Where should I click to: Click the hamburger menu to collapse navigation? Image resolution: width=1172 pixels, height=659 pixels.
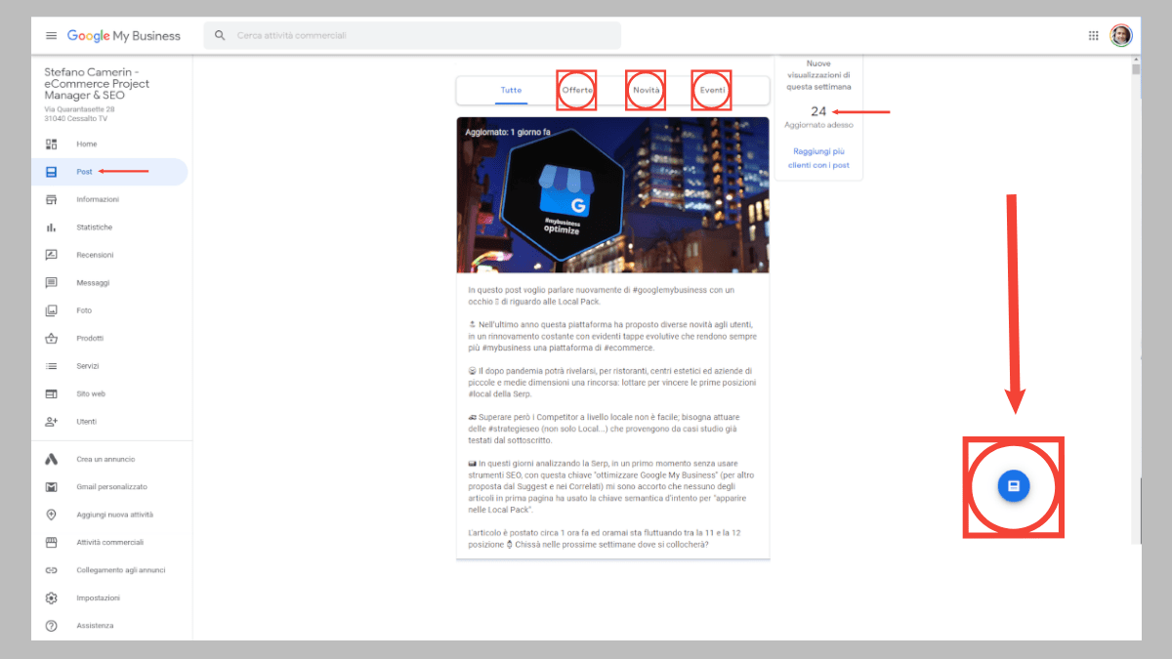pyautogui.click(x=51, y=35)
